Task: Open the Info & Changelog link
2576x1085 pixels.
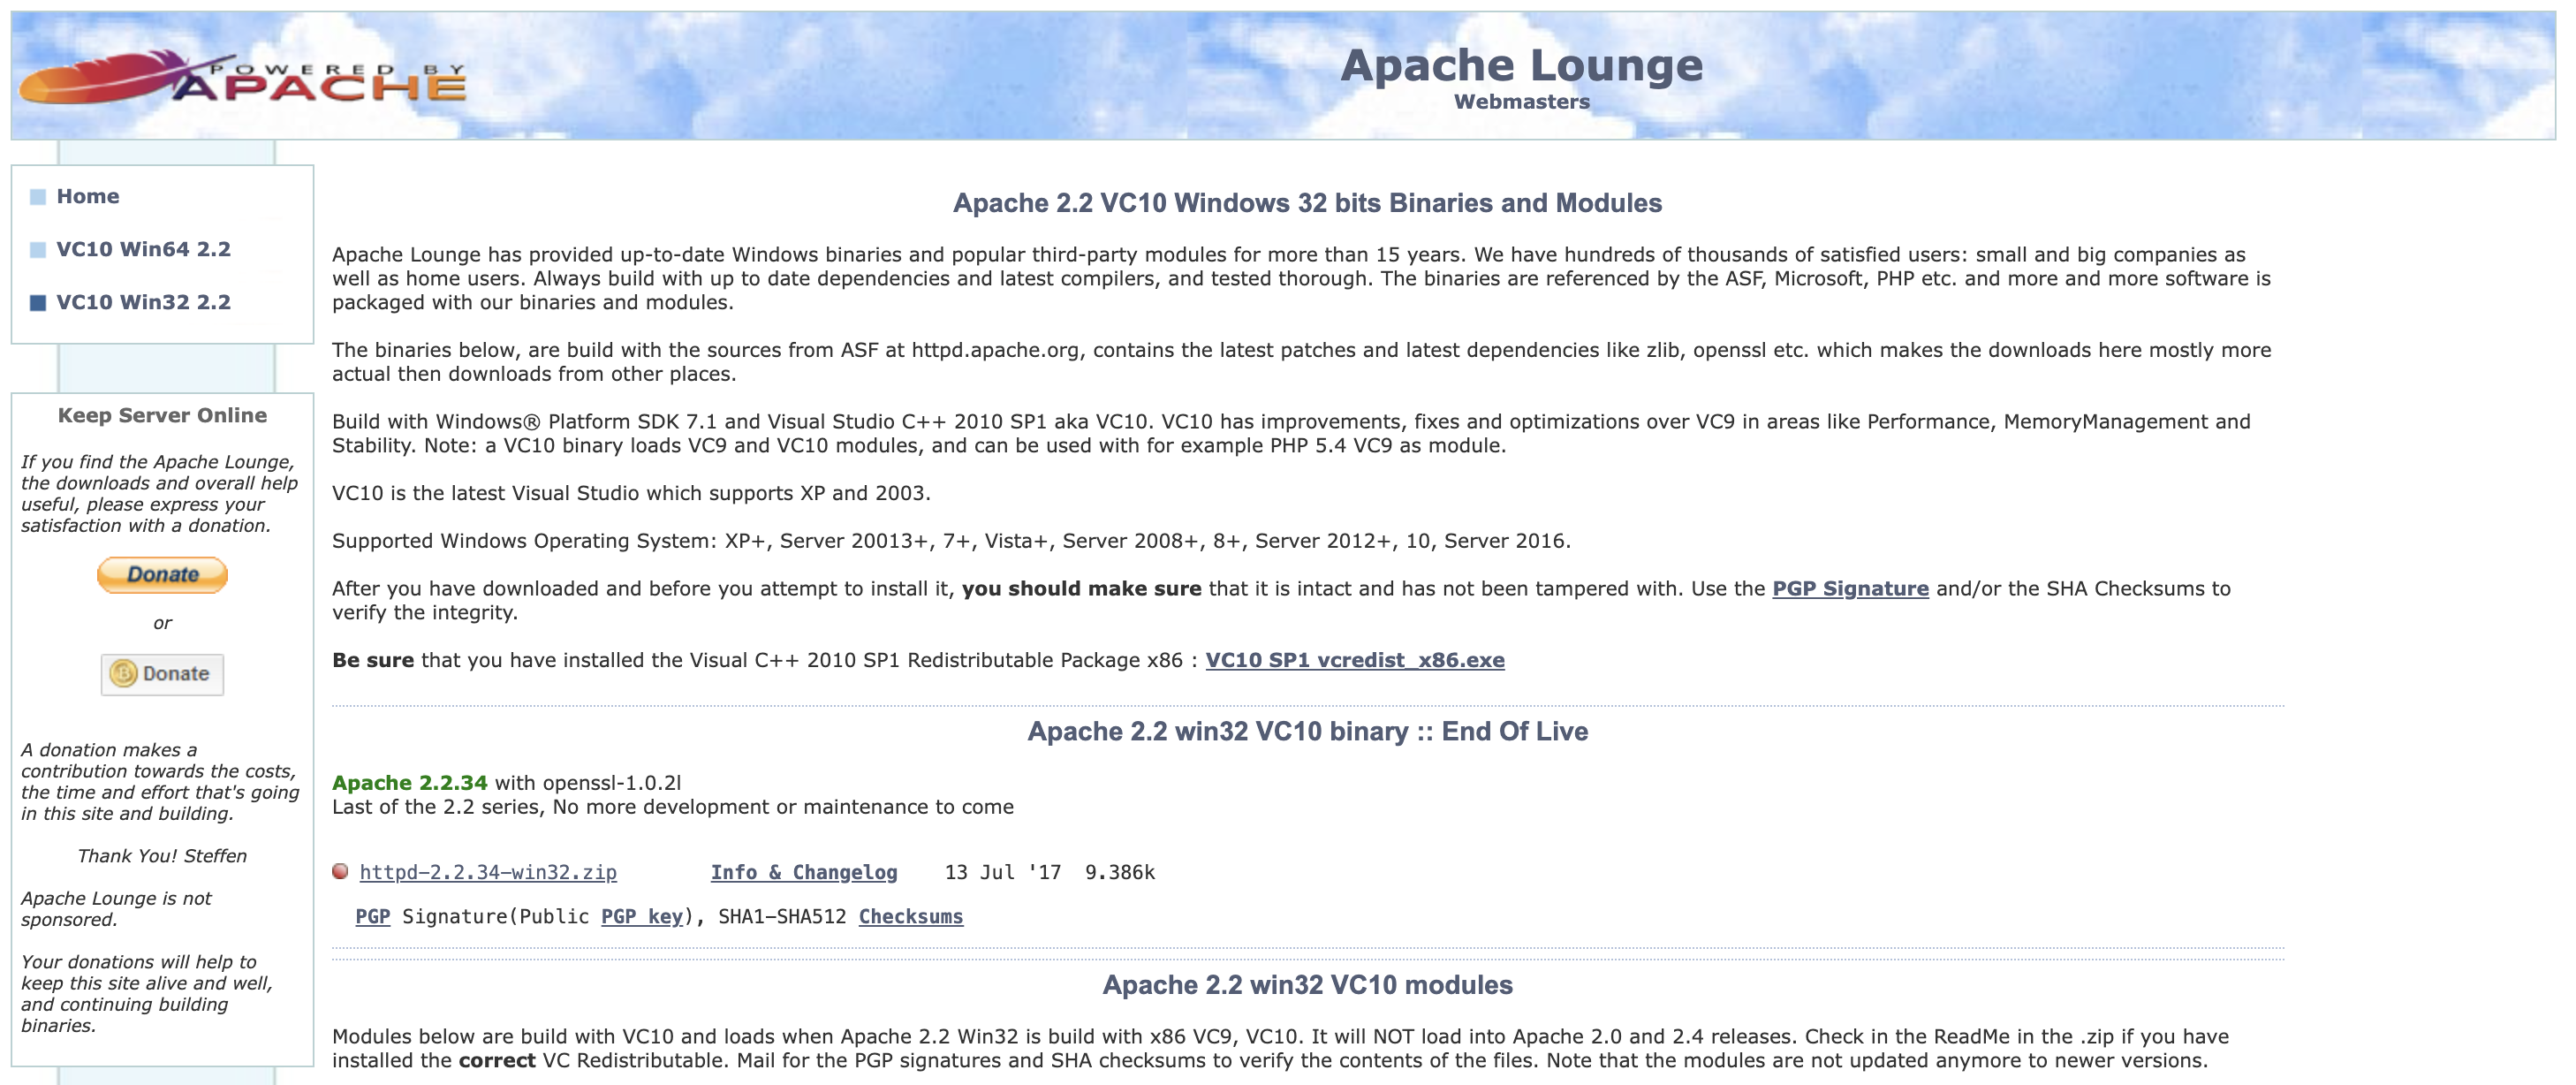Action: click(804, 872)
